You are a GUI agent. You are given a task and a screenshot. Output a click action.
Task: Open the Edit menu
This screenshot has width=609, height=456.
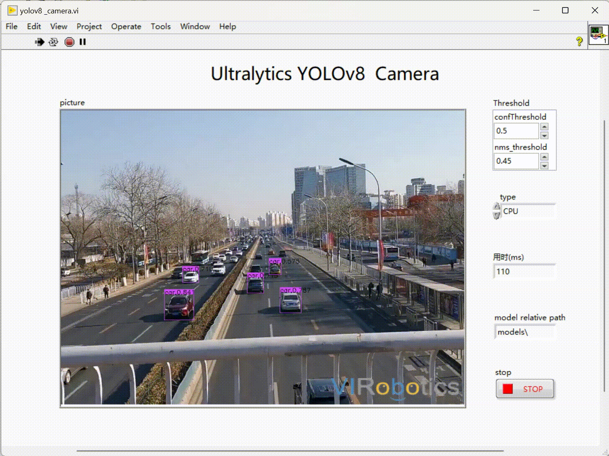click(x=34, y=26)
